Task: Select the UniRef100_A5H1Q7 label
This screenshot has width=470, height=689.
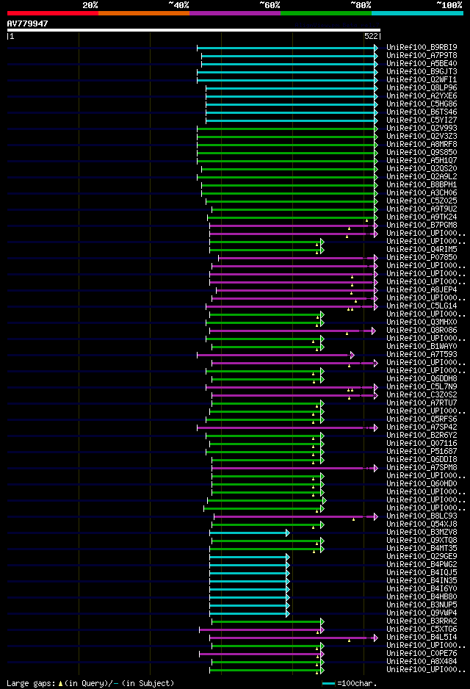Action: (422, 160)
